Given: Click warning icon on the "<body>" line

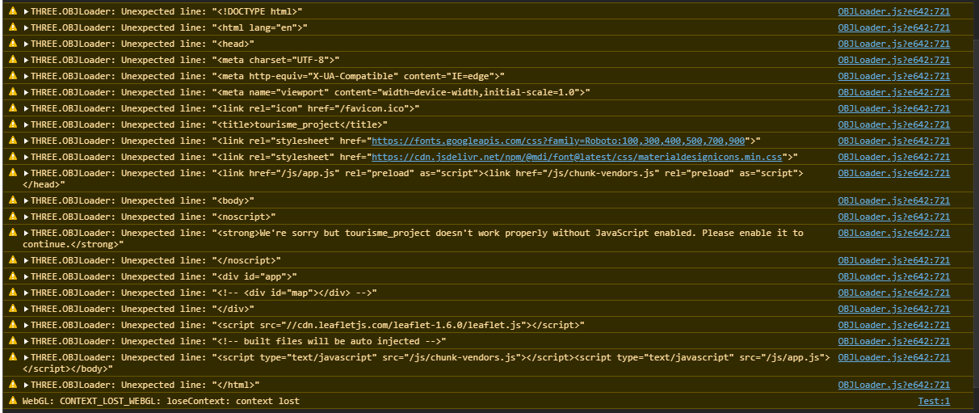Looking at the screenshot, I should tap(12, 200).
